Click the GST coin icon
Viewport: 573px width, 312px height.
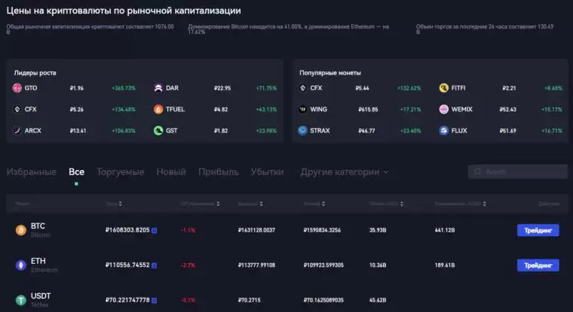point(158,130)
